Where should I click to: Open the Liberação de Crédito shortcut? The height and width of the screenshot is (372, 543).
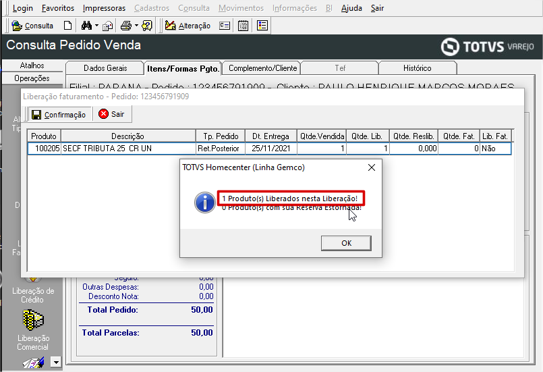(x=33, y=294)
